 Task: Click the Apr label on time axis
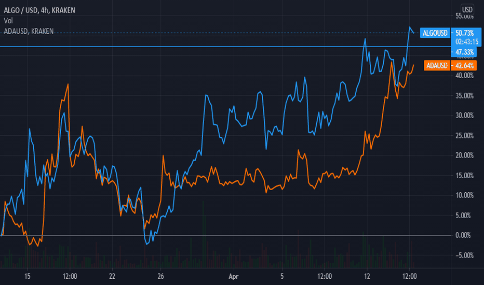pyautogui.click(x=233, y=277)
